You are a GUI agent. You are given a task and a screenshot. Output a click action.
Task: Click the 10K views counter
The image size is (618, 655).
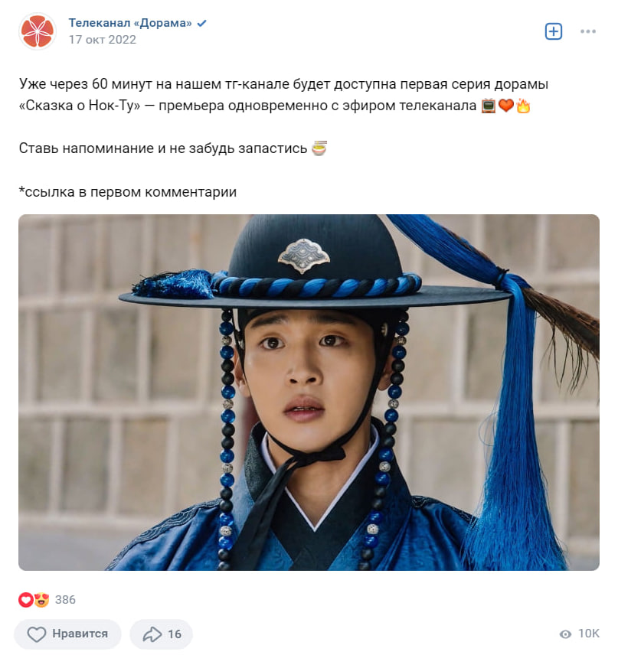point(589,634)
